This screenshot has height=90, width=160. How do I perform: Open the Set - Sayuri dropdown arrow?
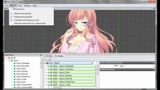point(92,63)
